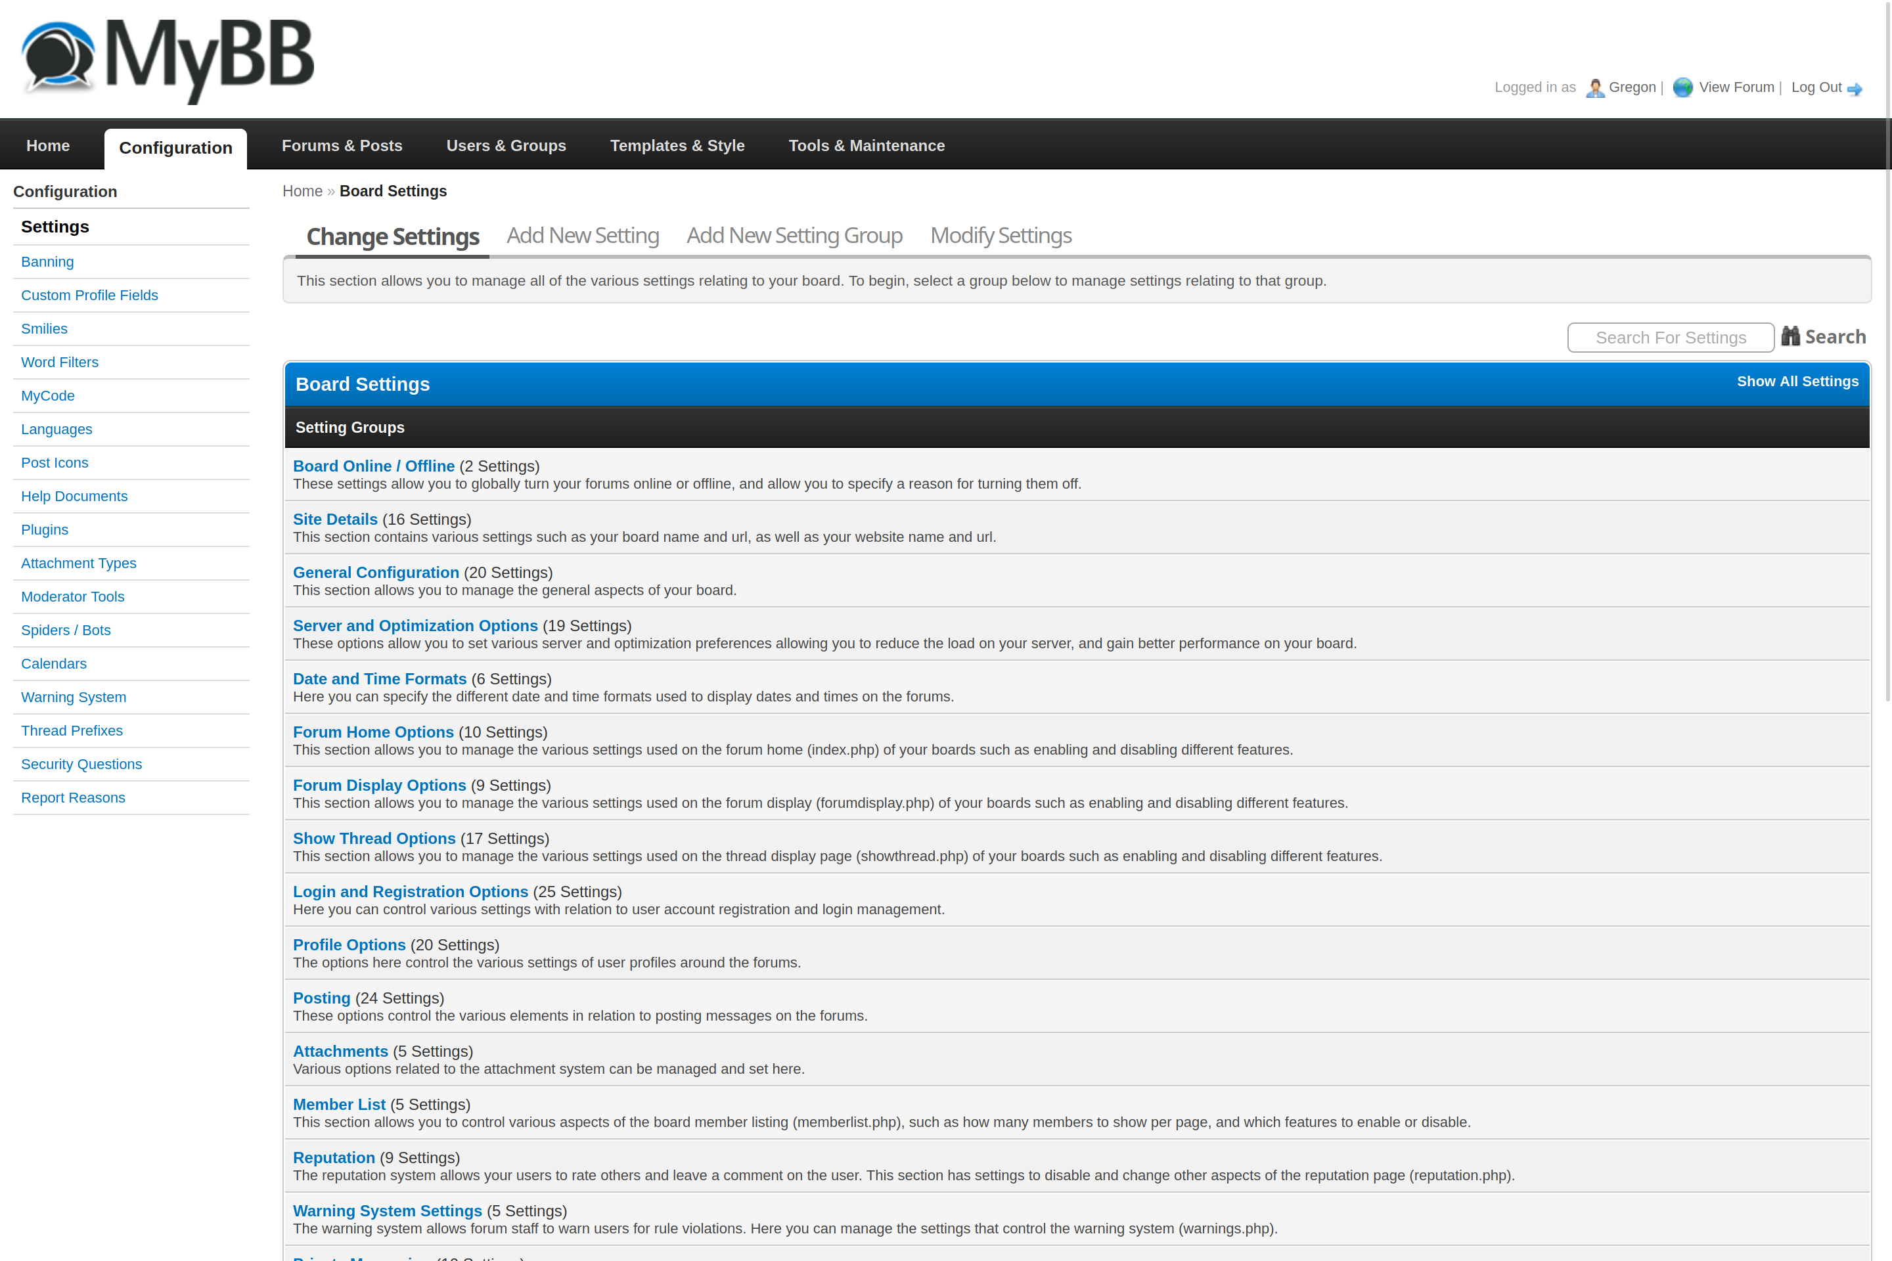Open the Login and Registration Options group
Viewport: 1892px width, 1261px height.
click(410, 892)
